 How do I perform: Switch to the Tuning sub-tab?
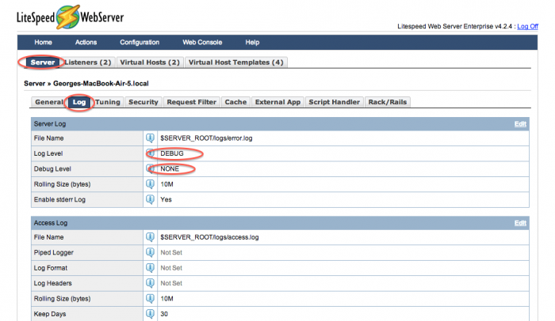(108, 102)
